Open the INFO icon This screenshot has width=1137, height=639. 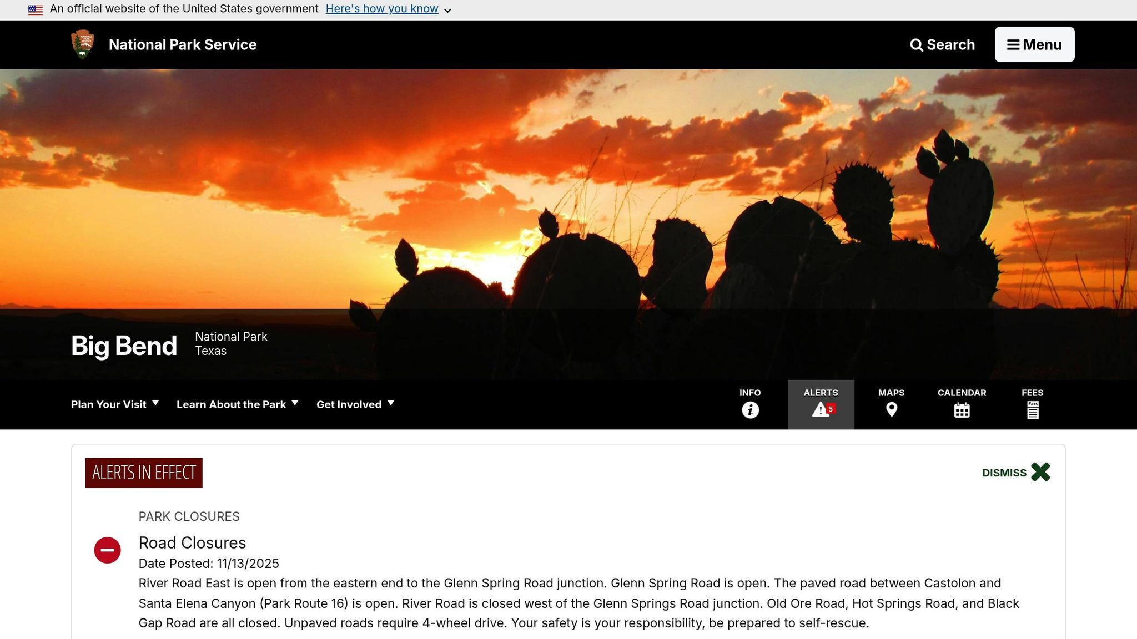[750, 404]
